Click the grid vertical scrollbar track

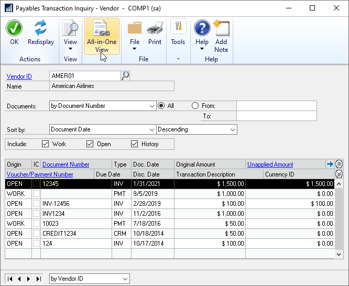(x=339, y=219)
